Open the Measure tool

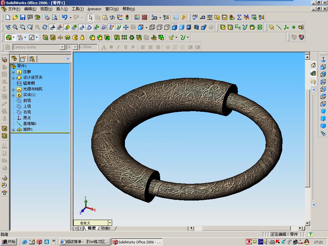tap(202, 17)
